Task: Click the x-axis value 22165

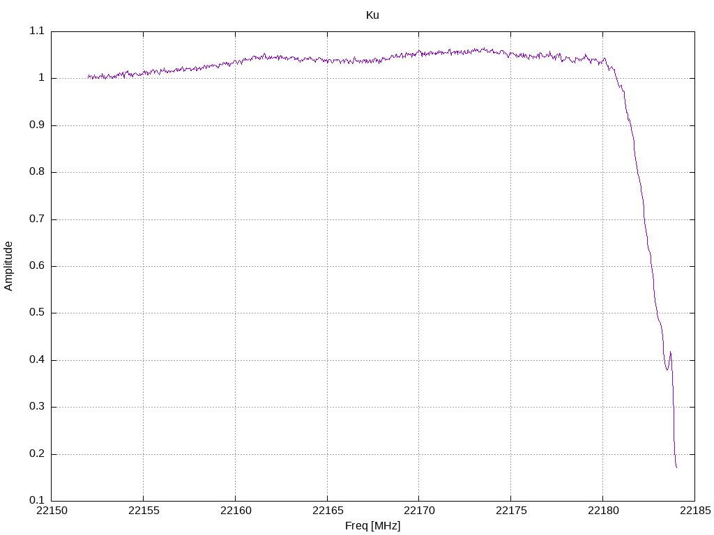Action: [x=328, y=511]
